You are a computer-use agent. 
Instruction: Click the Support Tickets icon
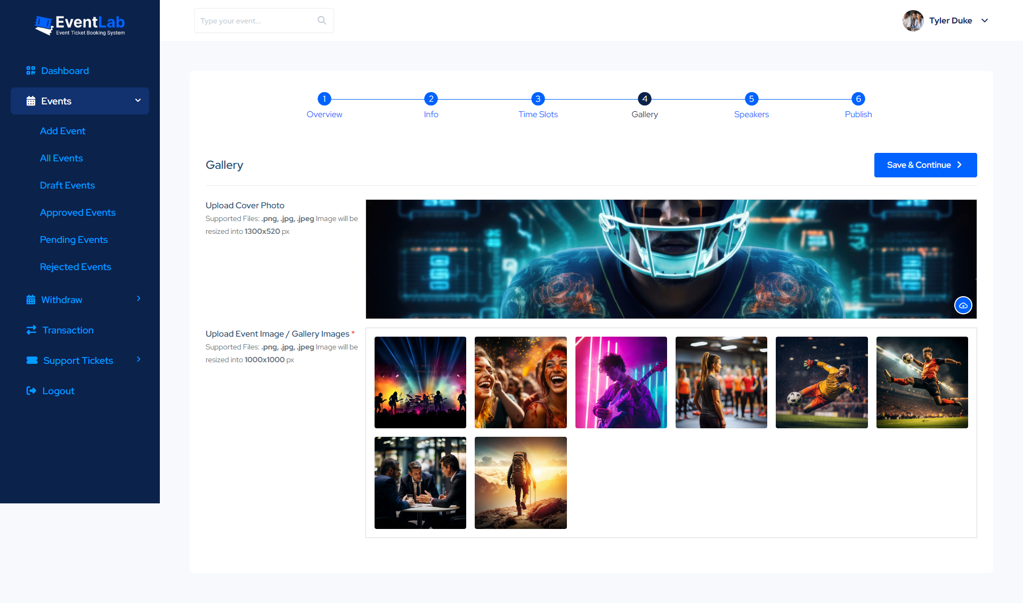[31, 360]
